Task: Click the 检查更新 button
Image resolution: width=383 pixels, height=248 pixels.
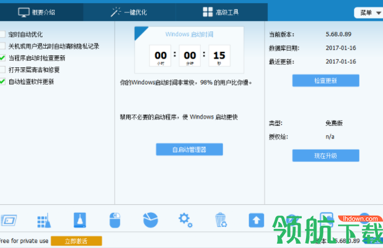Action: (326, 81)
